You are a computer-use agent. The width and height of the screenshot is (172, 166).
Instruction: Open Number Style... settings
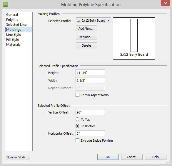[18, 157]
